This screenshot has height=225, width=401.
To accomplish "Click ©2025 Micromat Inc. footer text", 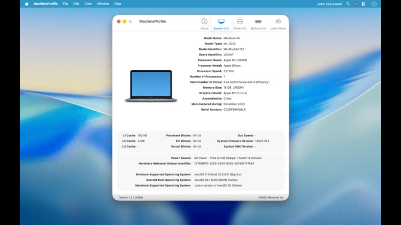I will click(271, 197).
